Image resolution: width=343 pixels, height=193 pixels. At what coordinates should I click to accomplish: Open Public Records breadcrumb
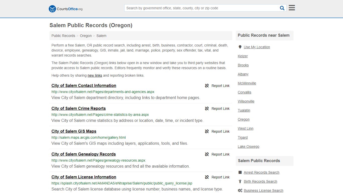(x=63, y=36)
